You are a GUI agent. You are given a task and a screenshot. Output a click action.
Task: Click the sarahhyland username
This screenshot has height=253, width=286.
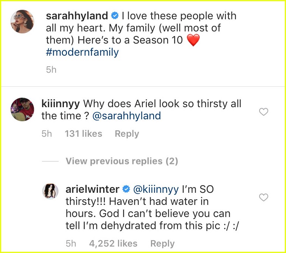tap(76, 16)
